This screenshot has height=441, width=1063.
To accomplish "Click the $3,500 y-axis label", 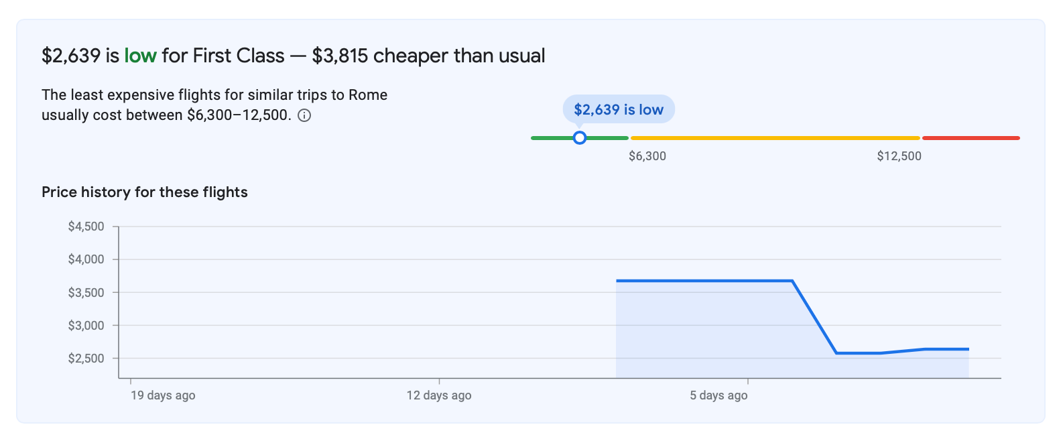I will tap(86, 292).
